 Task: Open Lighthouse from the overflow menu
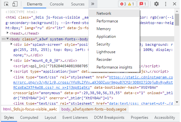[114, 52]
